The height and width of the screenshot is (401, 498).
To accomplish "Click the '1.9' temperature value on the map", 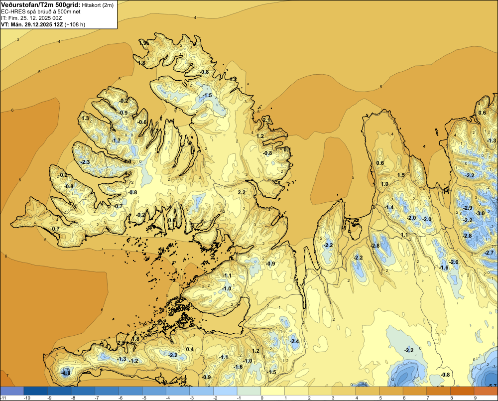I will tap(143, 43).
